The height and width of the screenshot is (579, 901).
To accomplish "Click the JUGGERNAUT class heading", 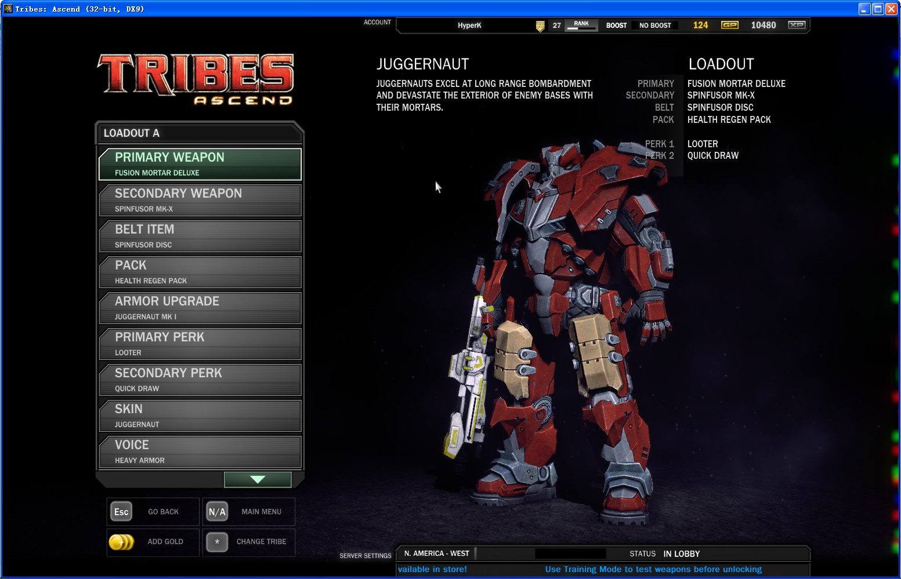I will pyautogui.click(x=422, y=64).
